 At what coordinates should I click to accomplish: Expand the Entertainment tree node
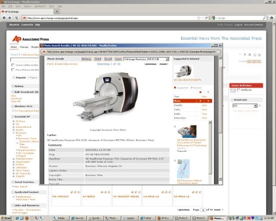coord(14,159)
